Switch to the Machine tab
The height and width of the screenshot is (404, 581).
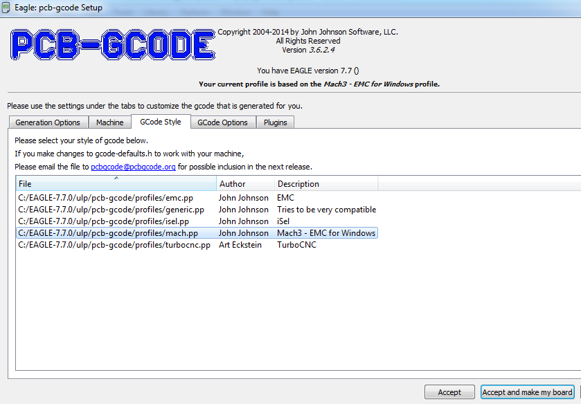point(109,122)
